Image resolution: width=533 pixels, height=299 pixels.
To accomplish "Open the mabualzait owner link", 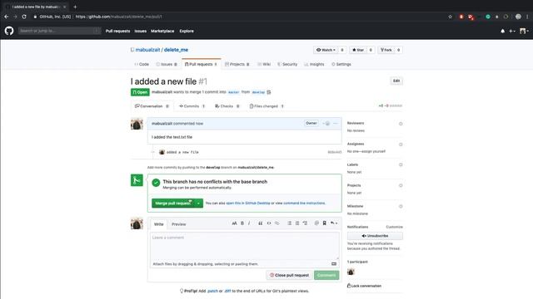I will pyautogui.click(x=148, y=50).
